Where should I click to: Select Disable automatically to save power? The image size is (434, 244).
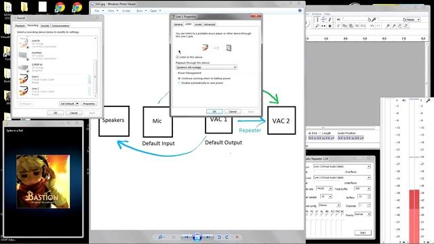click(179, 83)
